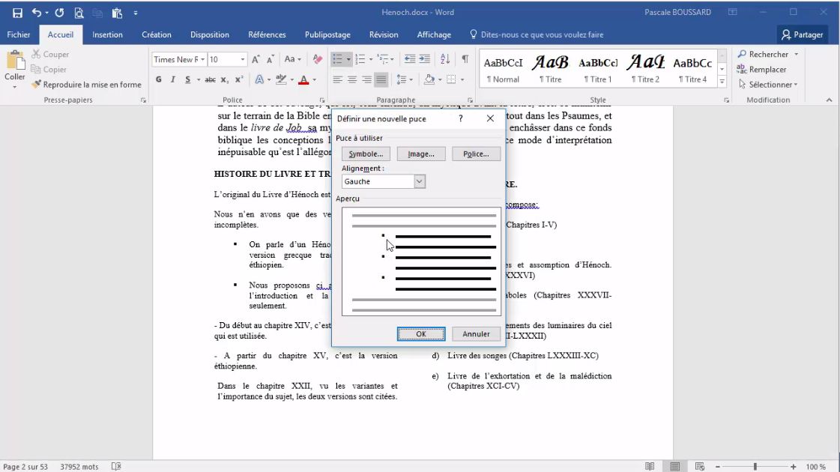Open the bullet list dropdown arrow

pyautogui.click(x=348, y=59)
